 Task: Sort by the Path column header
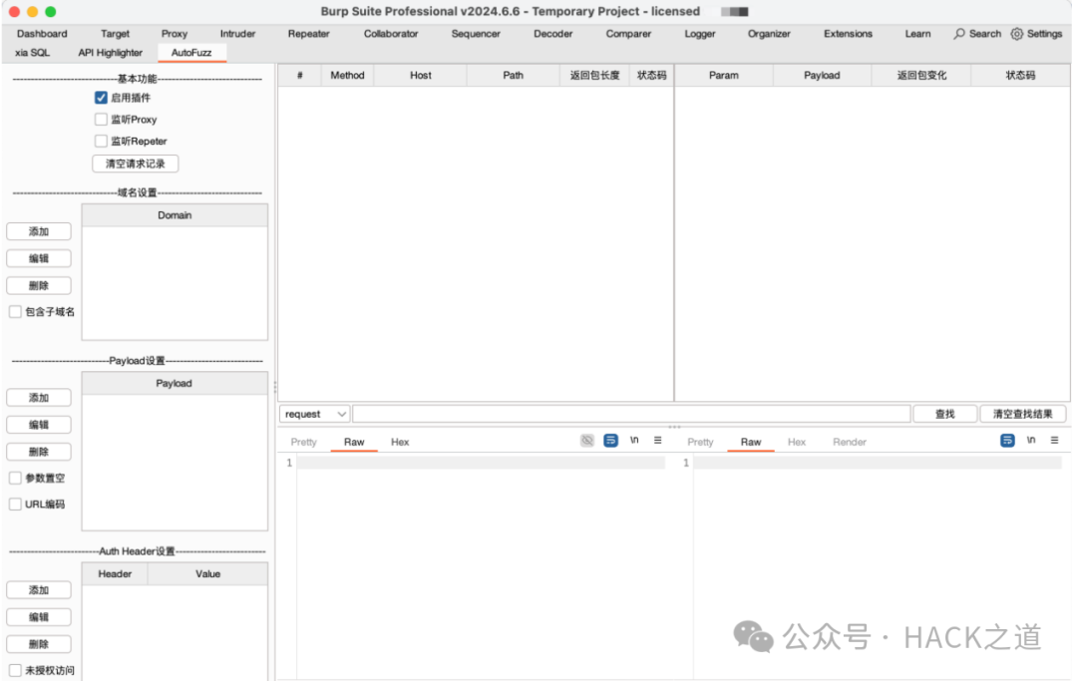tap(514, 76)
